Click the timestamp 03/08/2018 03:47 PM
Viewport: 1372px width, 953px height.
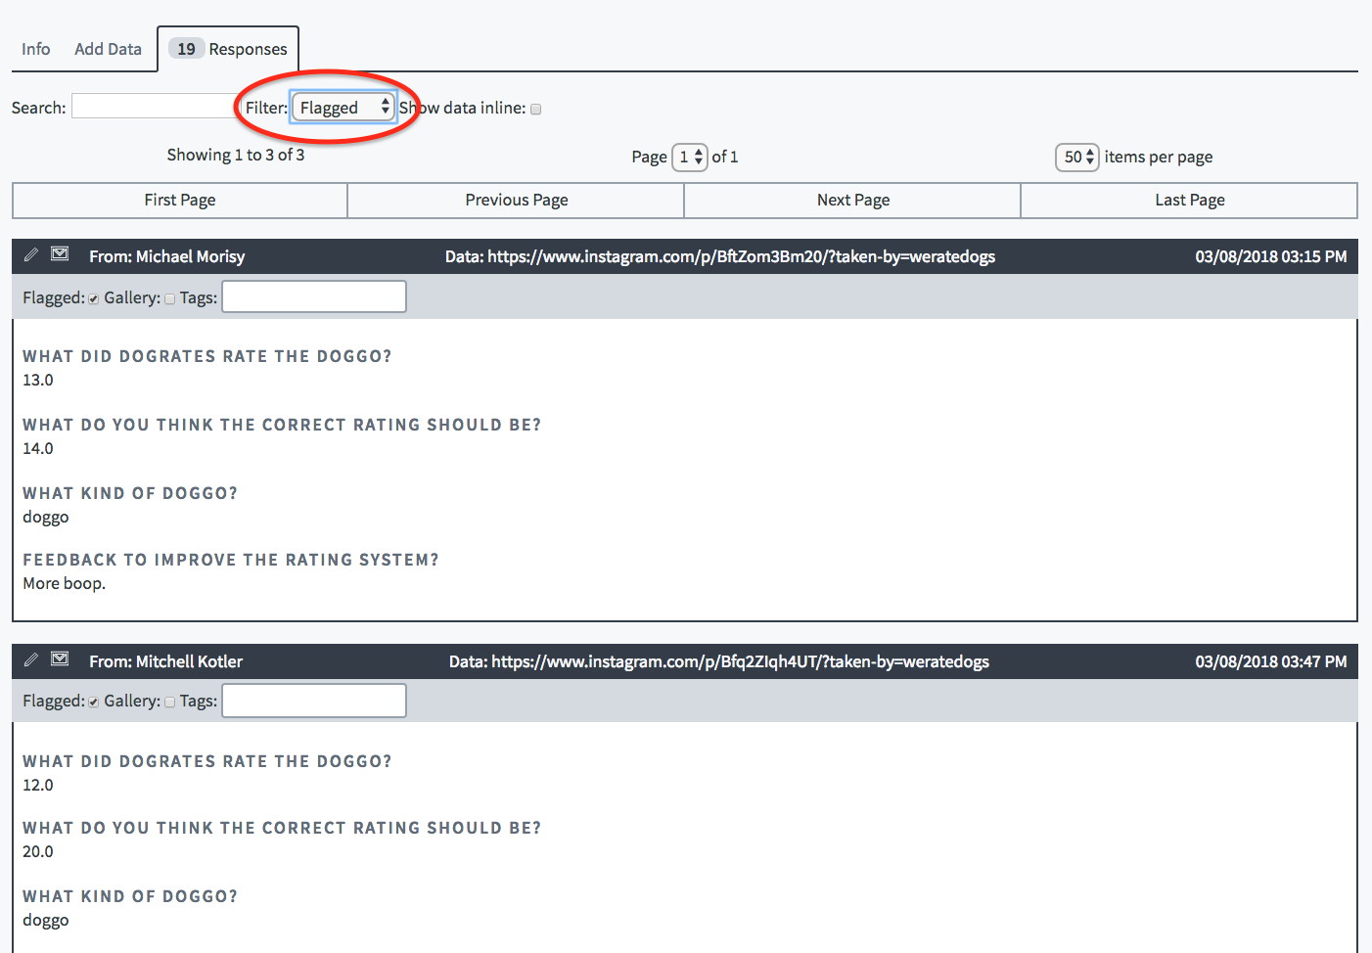coord(1271,661)
